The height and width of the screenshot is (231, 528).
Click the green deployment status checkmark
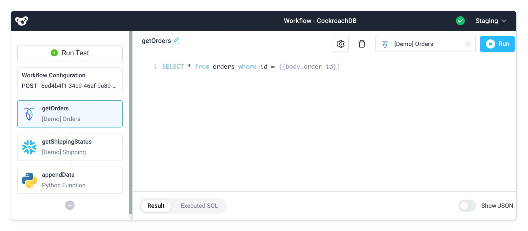pos(460,21)
